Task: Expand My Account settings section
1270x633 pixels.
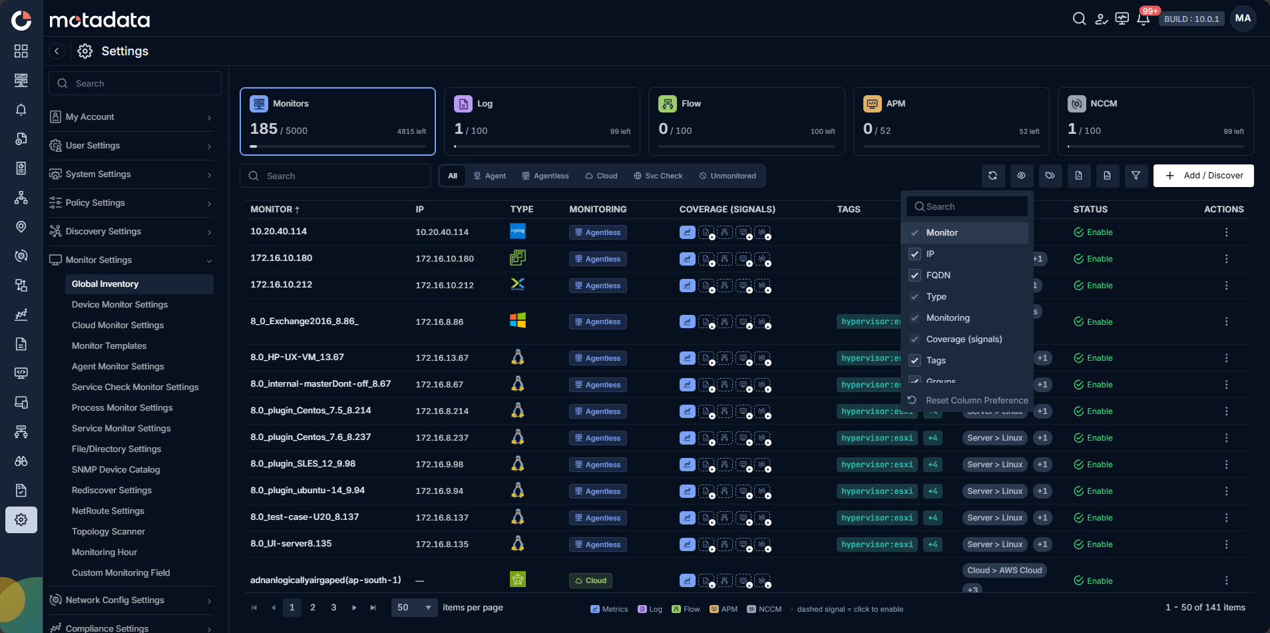Action: (131, 117)
